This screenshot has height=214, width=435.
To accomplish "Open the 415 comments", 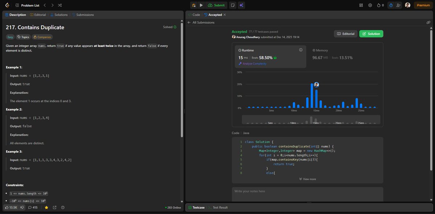I will click(x=33, y=207).
